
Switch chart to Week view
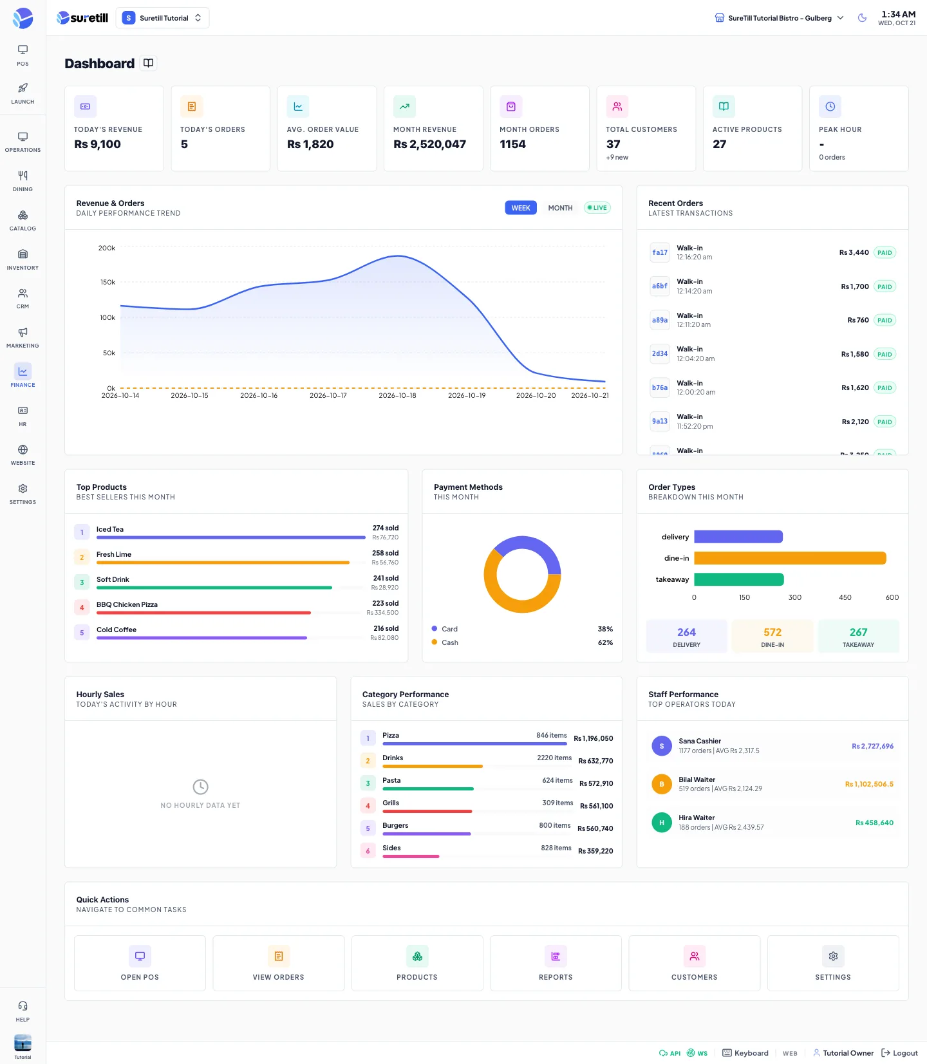coord(521,208)
